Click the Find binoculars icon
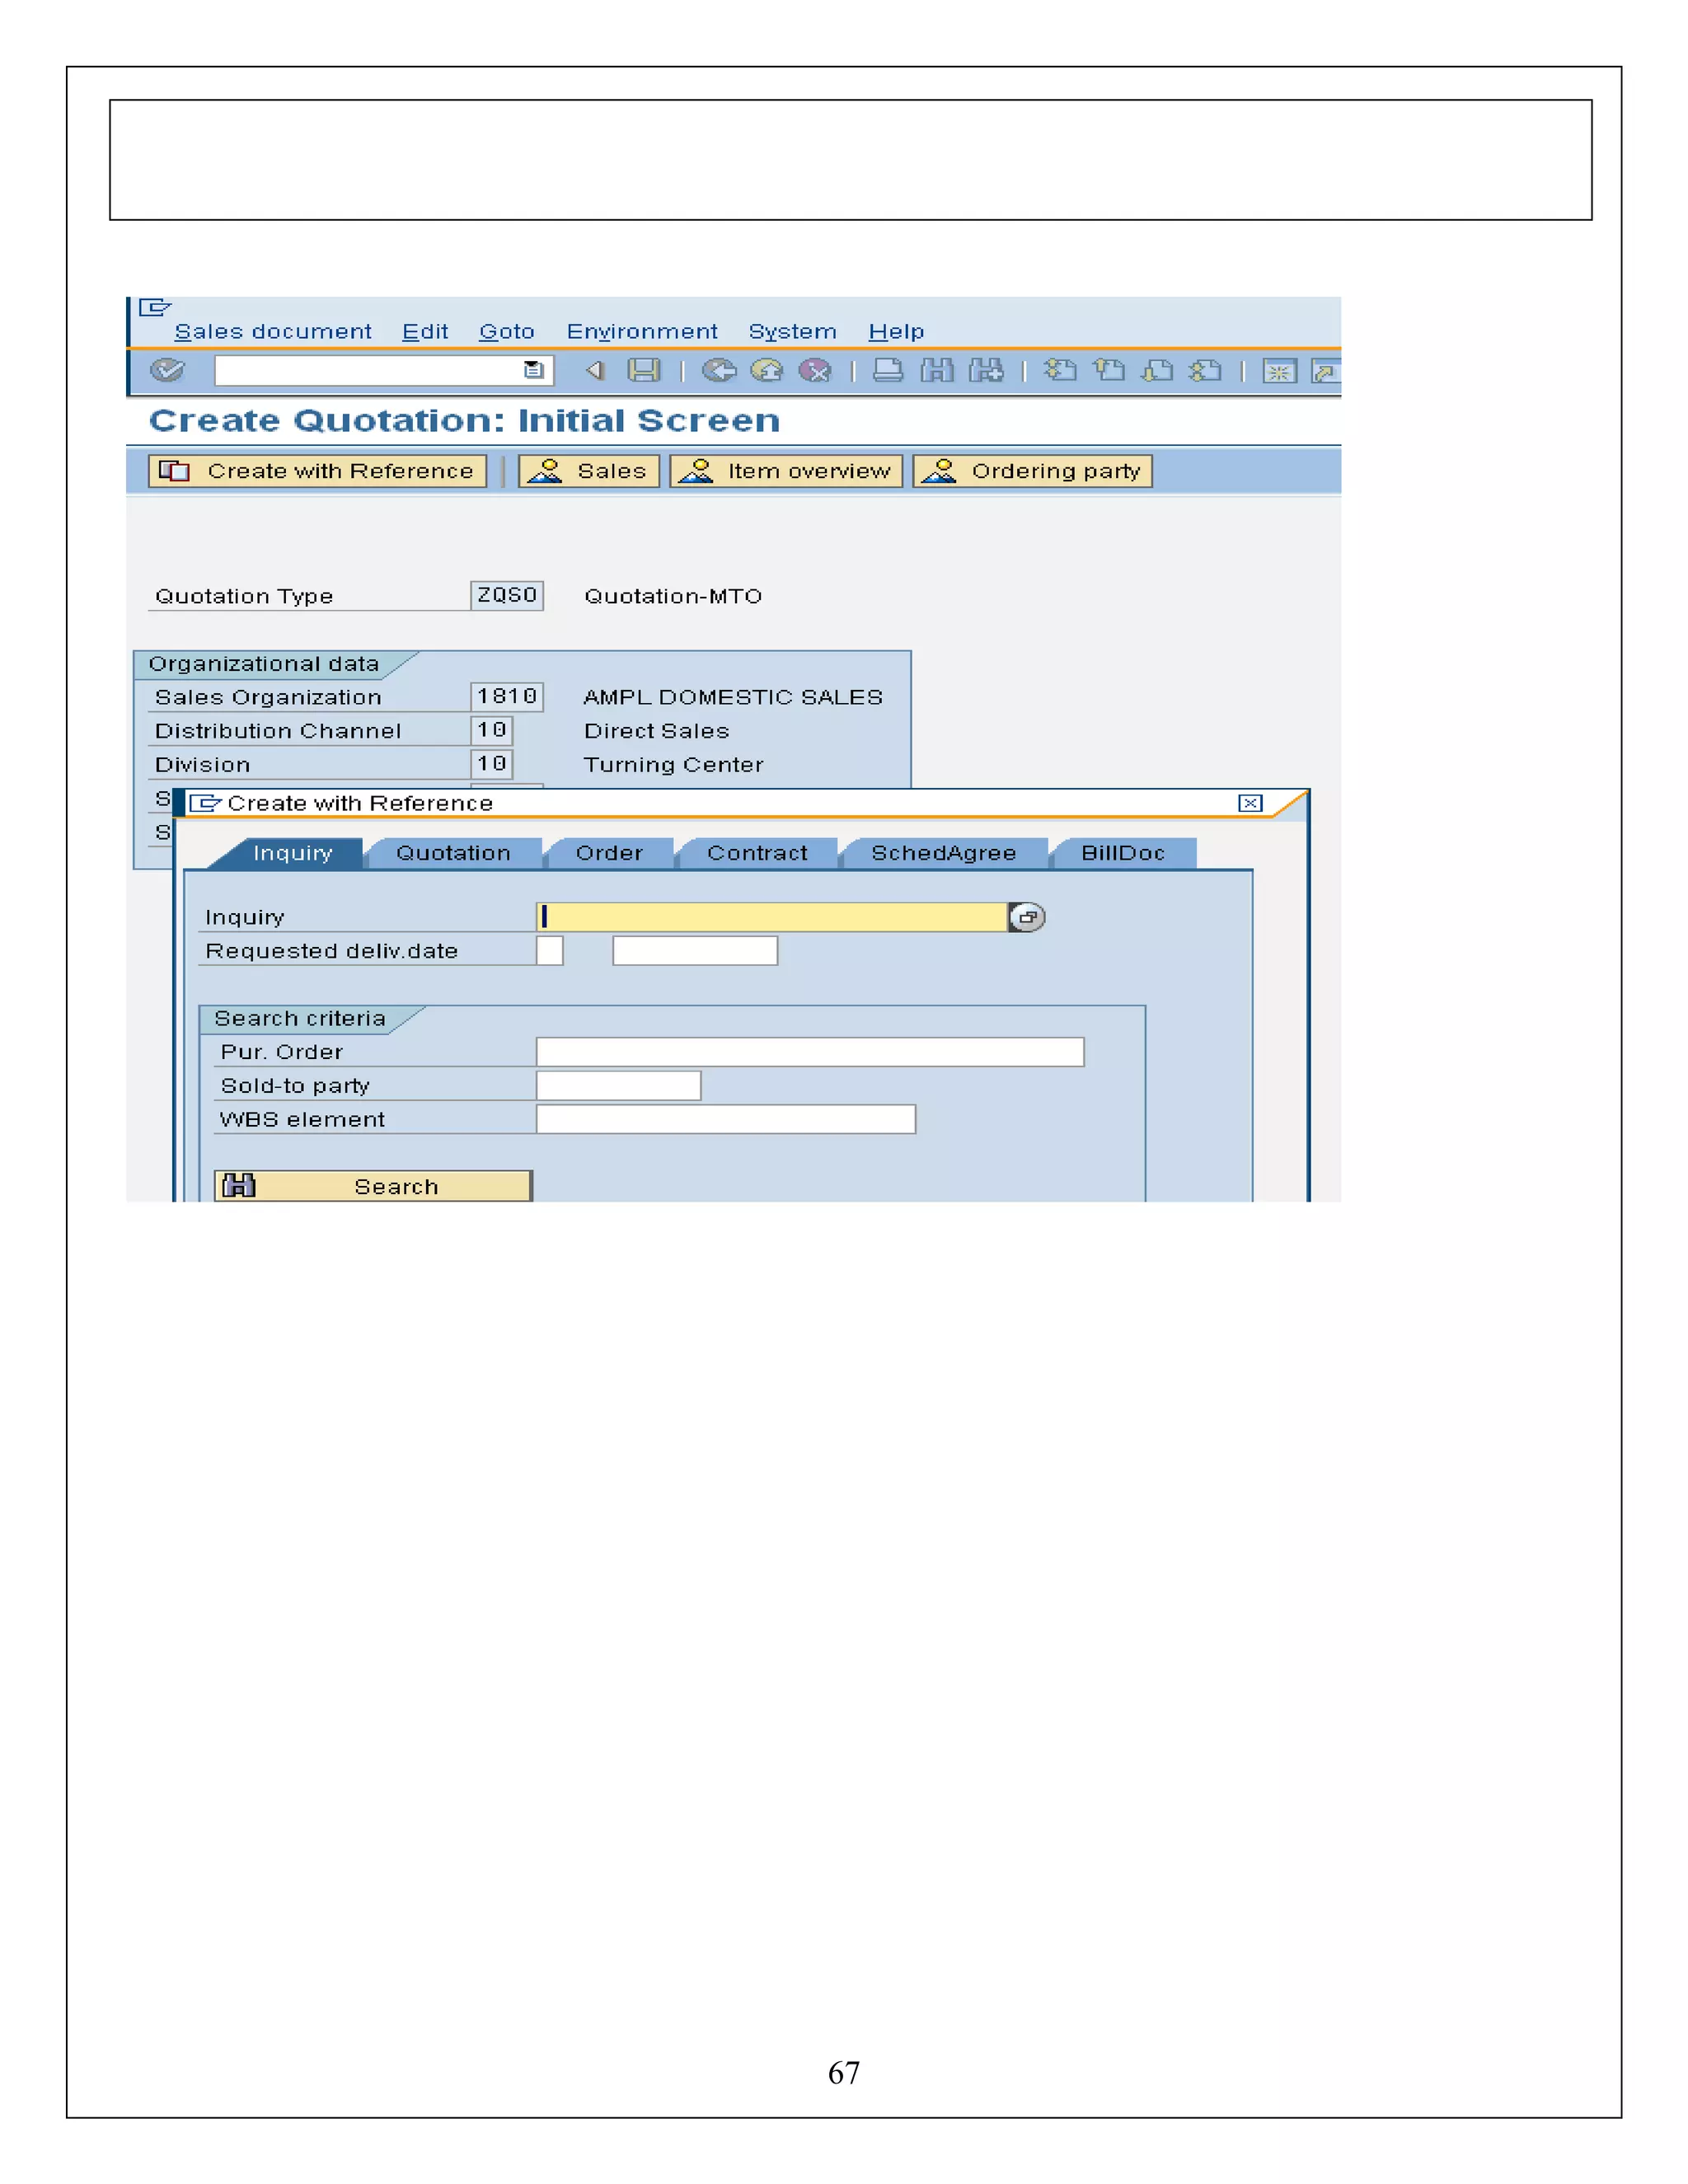 937,371
